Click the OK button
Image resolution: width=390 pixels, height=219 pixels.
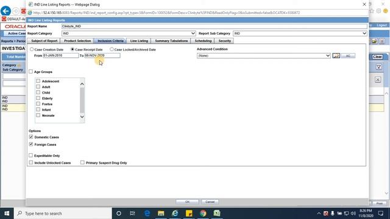[x=187, y=202]
